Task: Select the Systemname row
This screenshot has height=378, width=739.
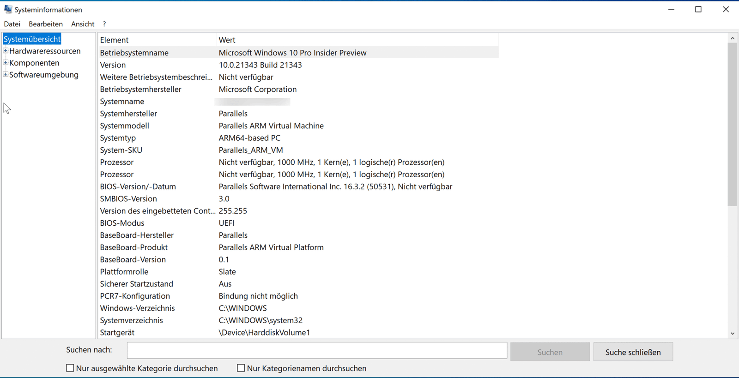Action: click(x=298, y=102)
